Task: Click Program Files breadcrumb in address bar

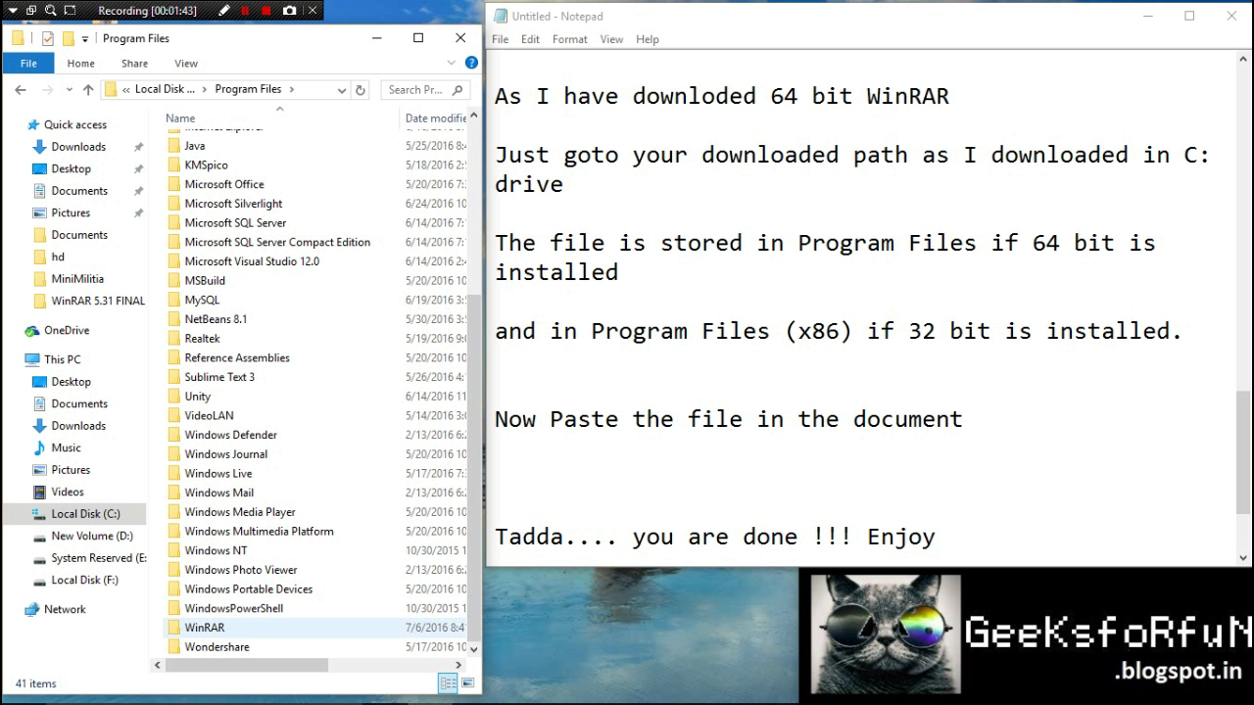Action: pyautogui.click(x=248, y=89)
